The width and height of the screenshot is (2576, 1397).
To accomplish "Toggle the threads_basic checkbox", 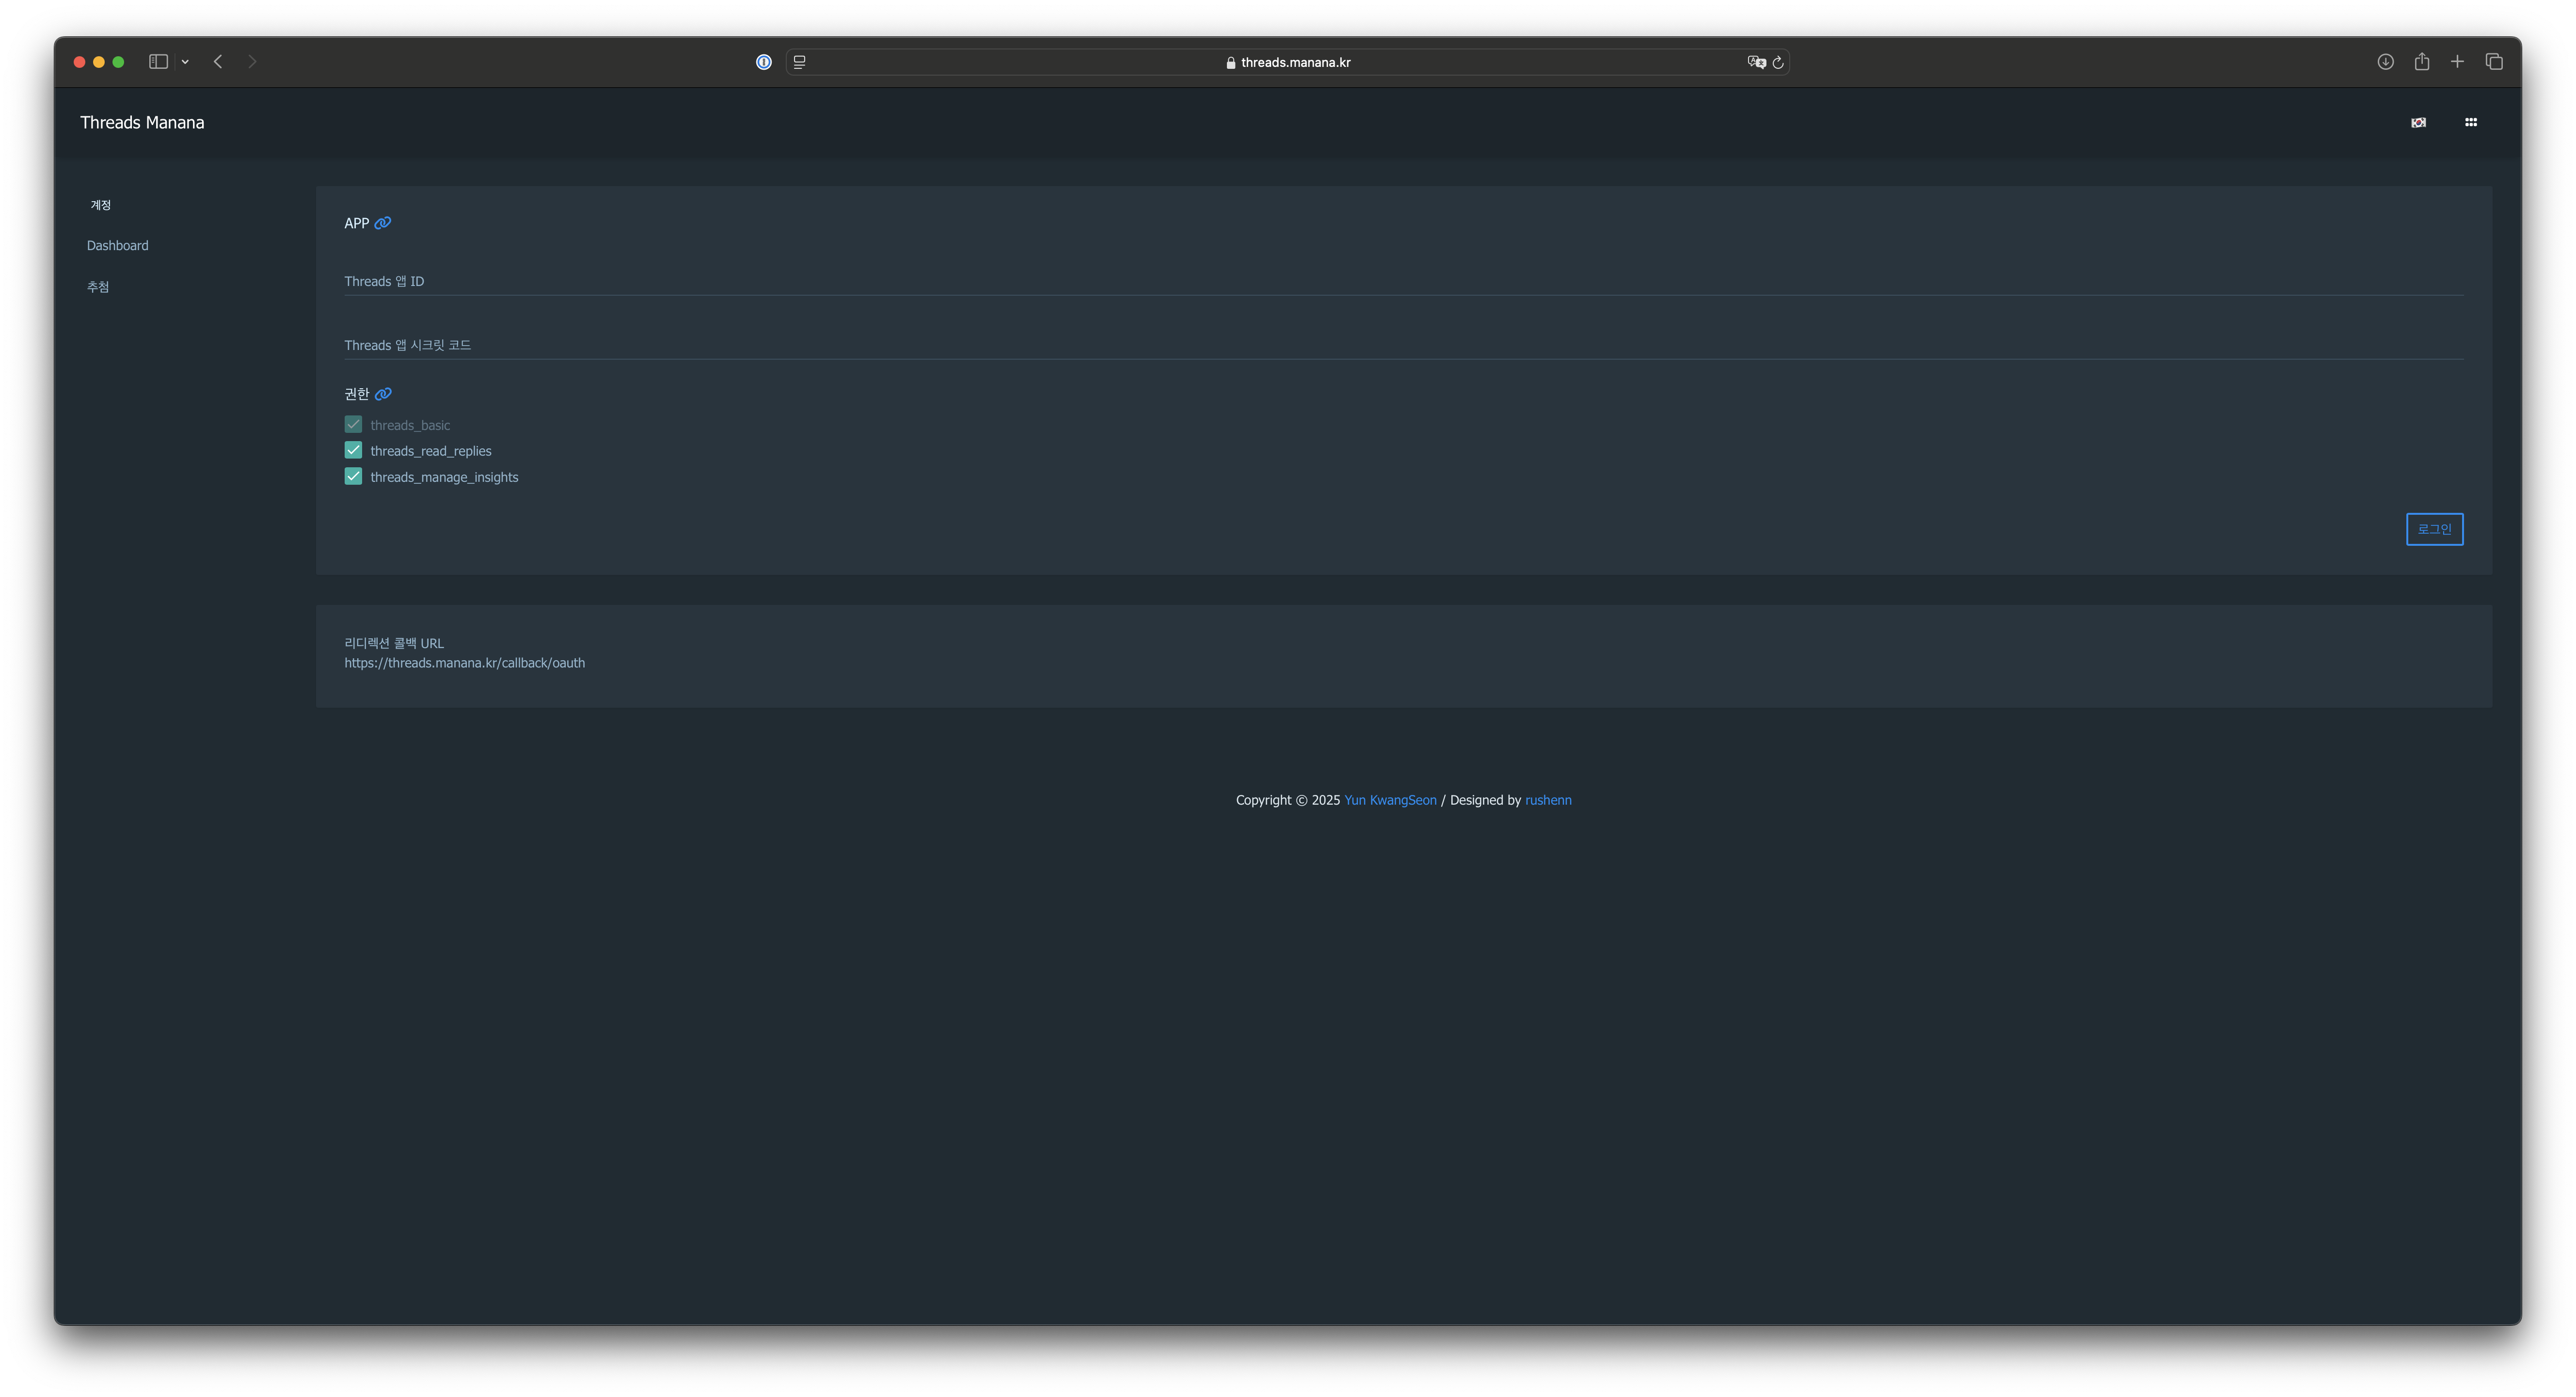I will [353, 425].
